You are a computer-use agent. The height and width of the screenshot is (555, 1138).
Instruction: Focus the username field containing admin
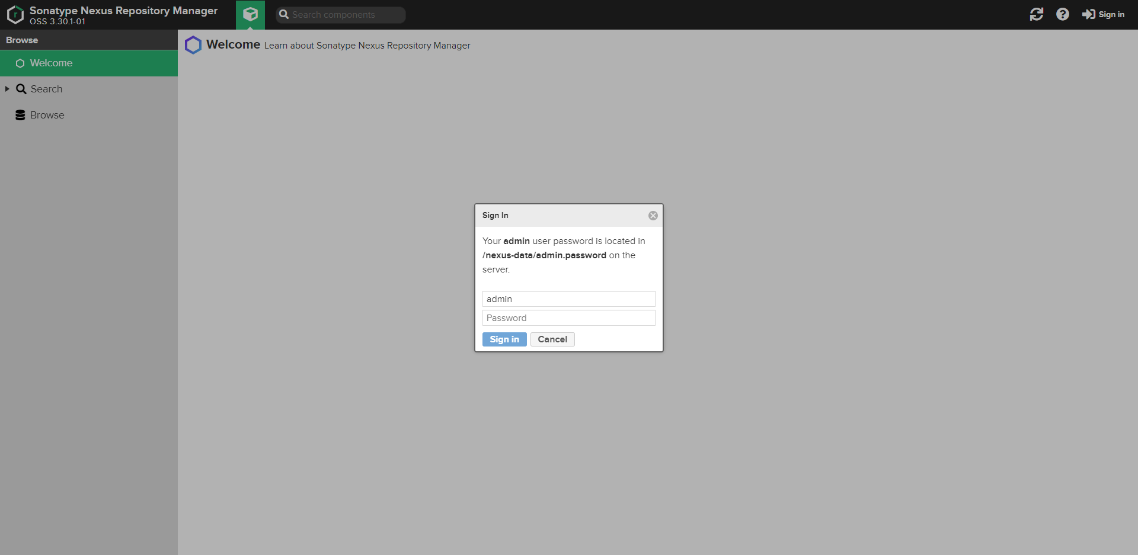pos(569,299)
